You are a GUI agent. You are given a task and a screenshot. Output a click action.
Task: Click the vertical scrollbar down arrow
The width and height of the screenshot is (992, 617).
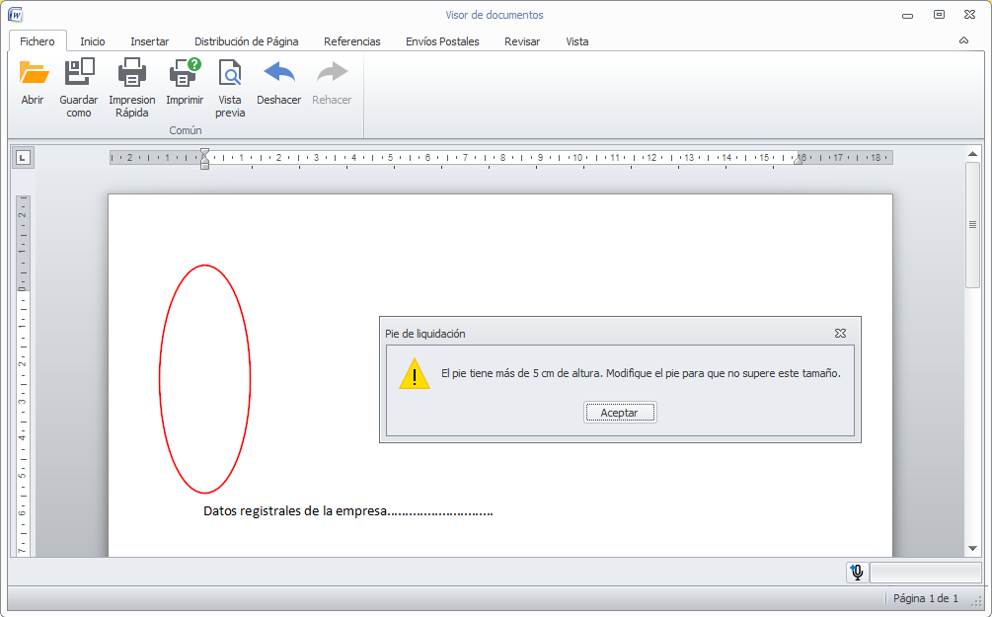[x=972, y=549]
